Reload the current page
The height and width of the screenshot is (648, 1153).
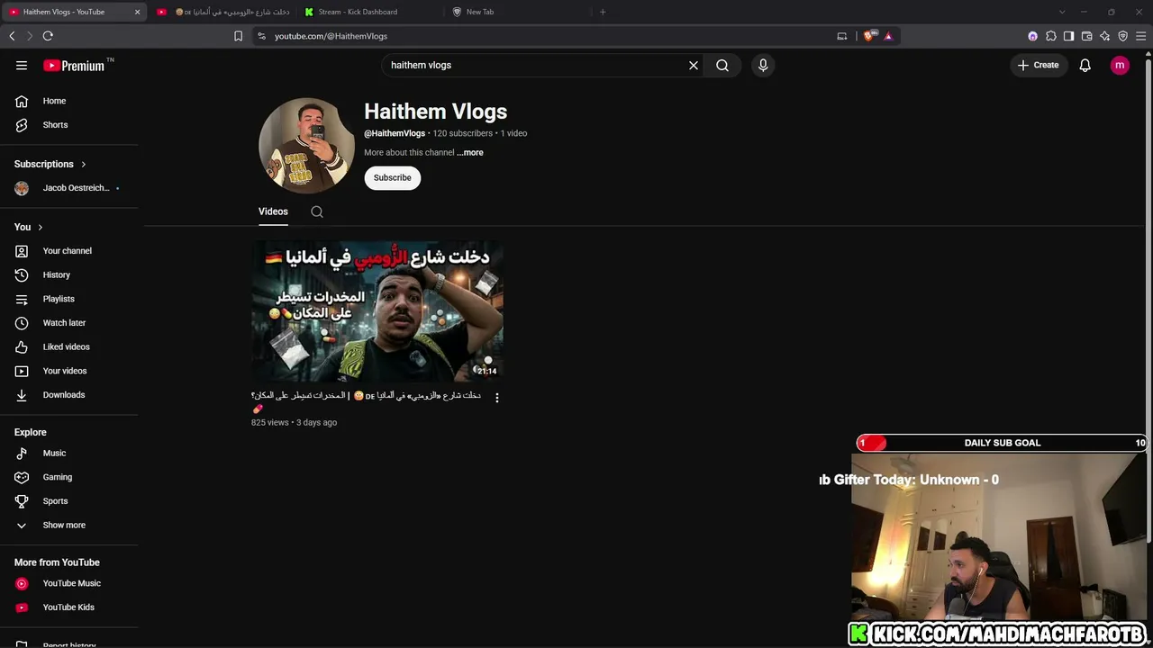(x=48, y=36)
